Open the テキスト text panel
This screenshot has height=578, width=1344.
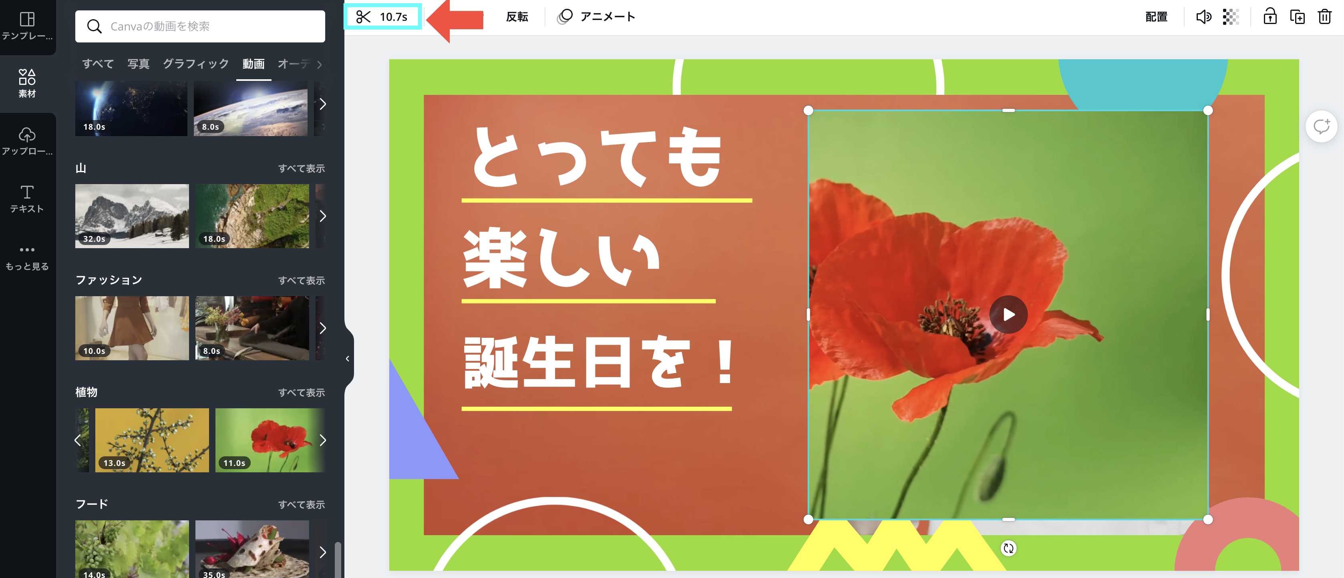[27, 199]
